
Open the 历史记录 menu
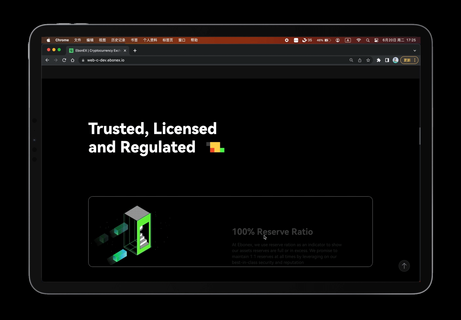[x=118, y=40]
